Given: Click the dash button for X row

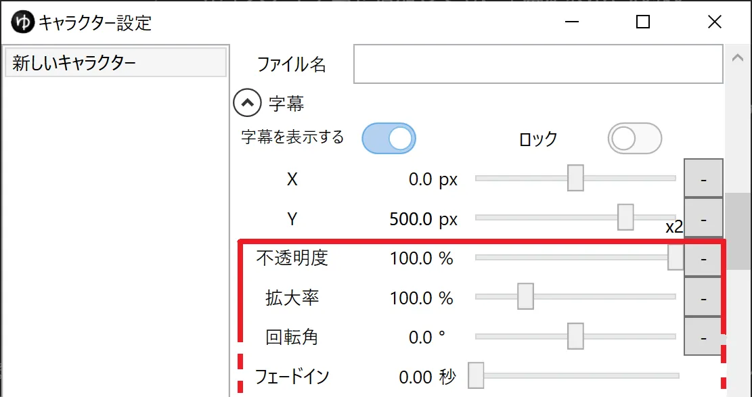Looking at the screenshot, I should pyautogui.click(x=703, y=178).
